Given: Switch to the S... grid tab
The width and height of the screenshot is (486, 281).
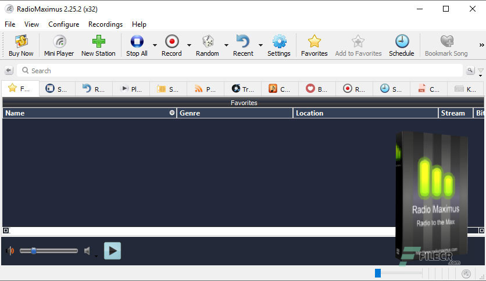Looking at the screenshot, I should (169, 89).
